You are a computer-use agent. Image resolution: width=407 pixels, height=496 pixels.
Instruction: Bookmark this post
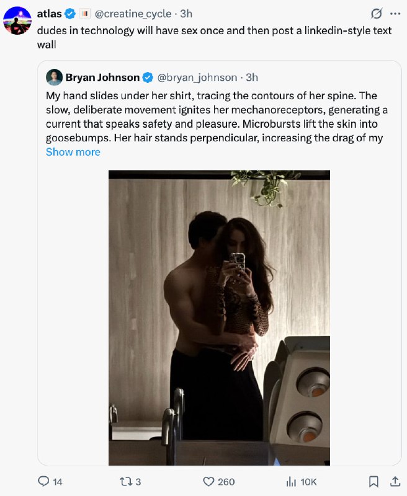click(374, 481)
